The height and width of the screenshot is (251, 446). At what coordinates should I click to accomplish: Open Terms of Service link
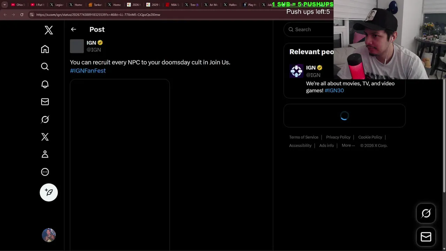(x=303, y=137)
